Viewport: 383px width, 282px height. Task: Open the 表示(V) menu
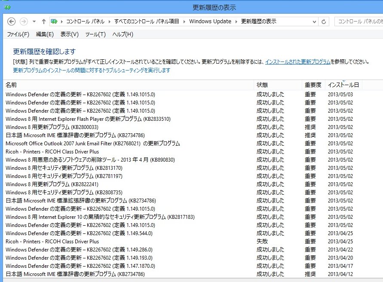point(70,34)
